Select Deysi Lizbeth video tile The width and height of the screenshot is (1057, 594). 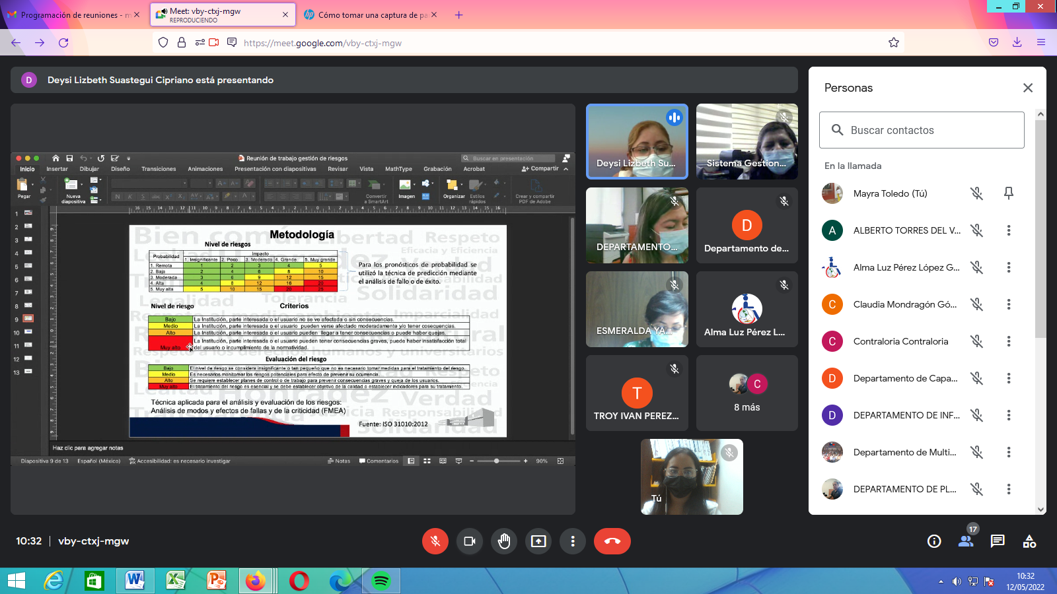point(637,141)
